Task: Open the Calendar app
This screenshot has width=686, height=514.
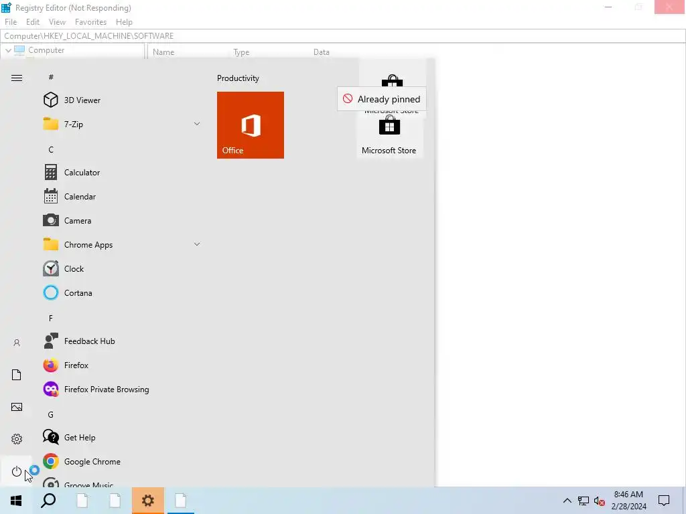Action: [123, 196]
